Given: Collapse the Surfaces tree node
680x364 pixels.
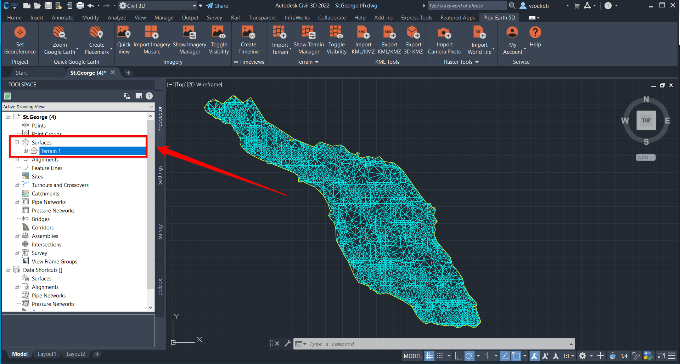Looking at the screenshot, I should tap(17, 142).
